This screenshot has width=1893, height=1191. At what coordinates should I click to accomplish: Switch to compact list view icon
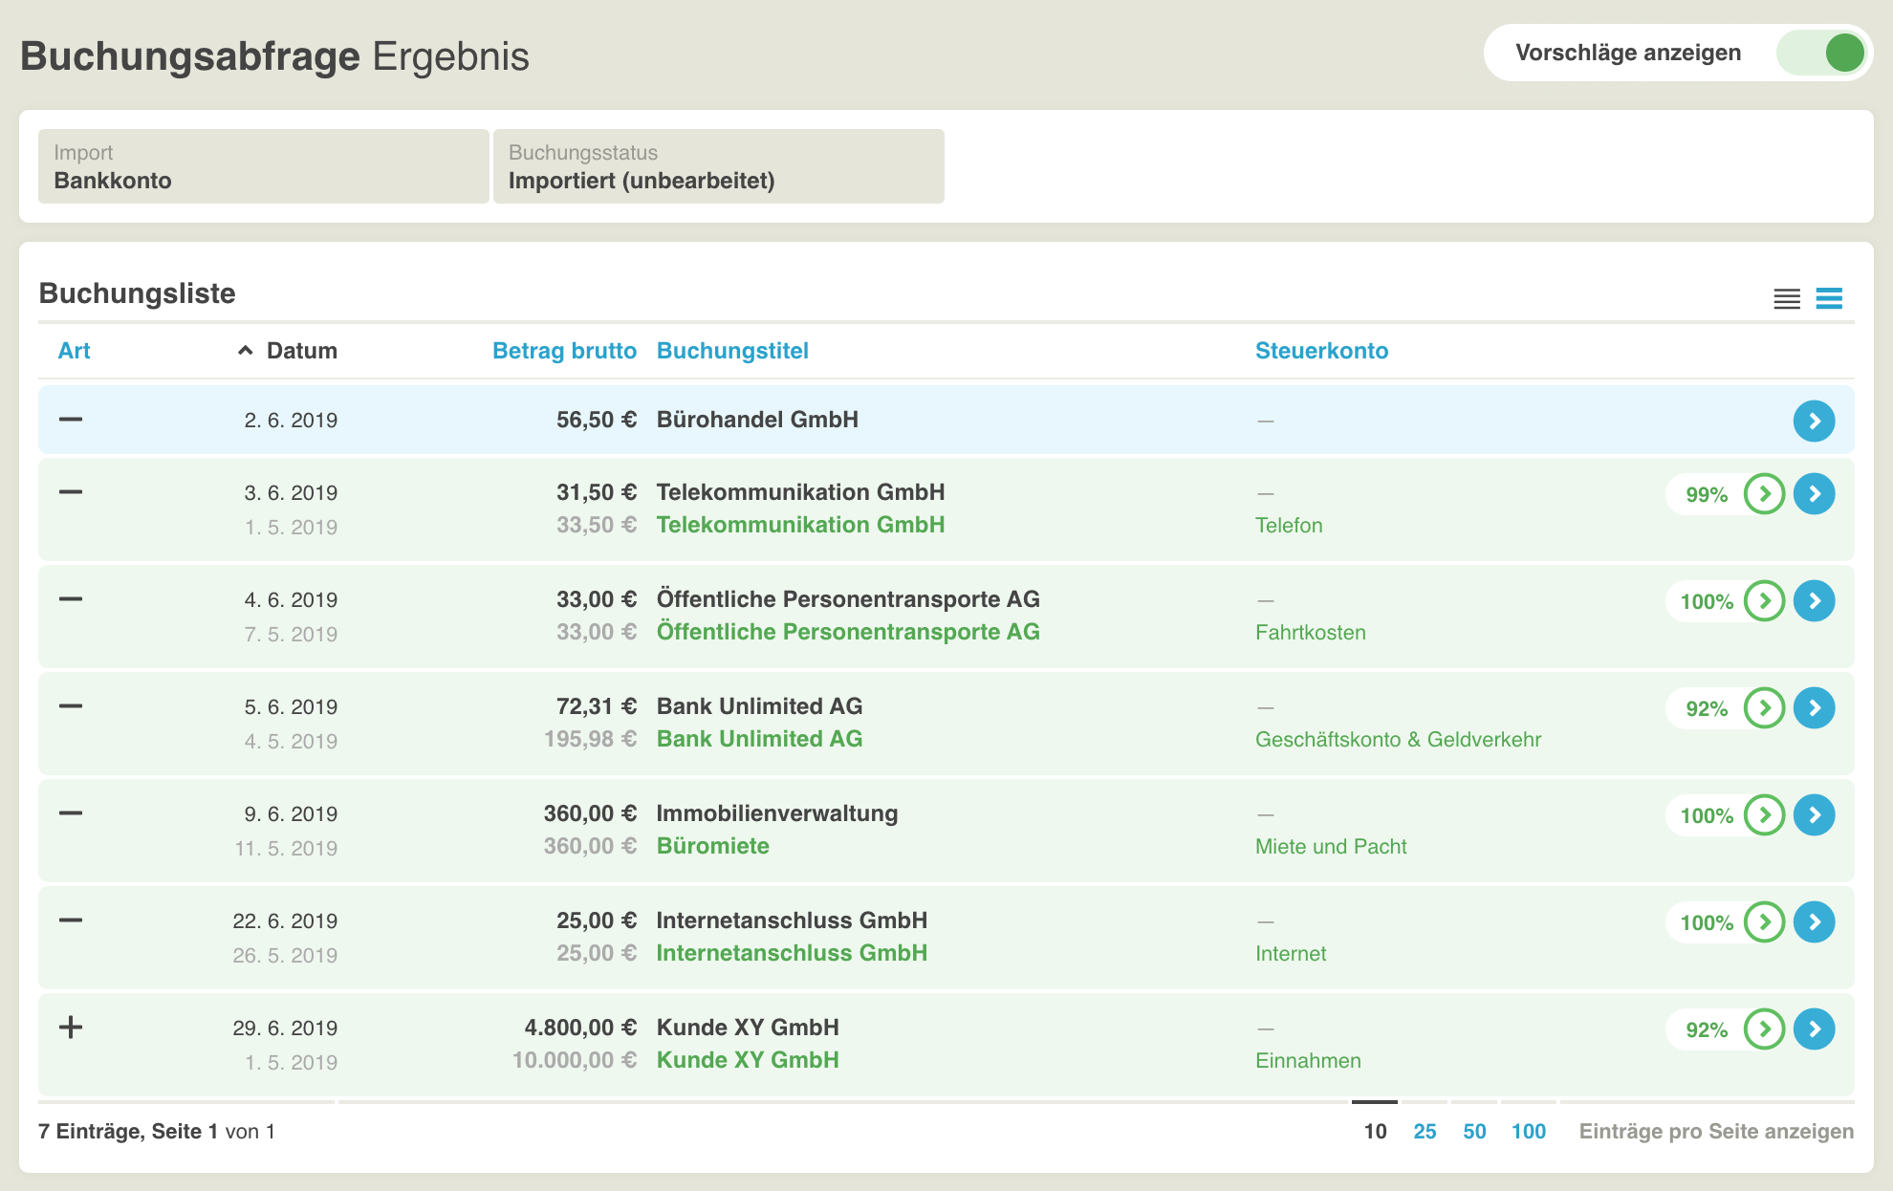(1786, 299)
